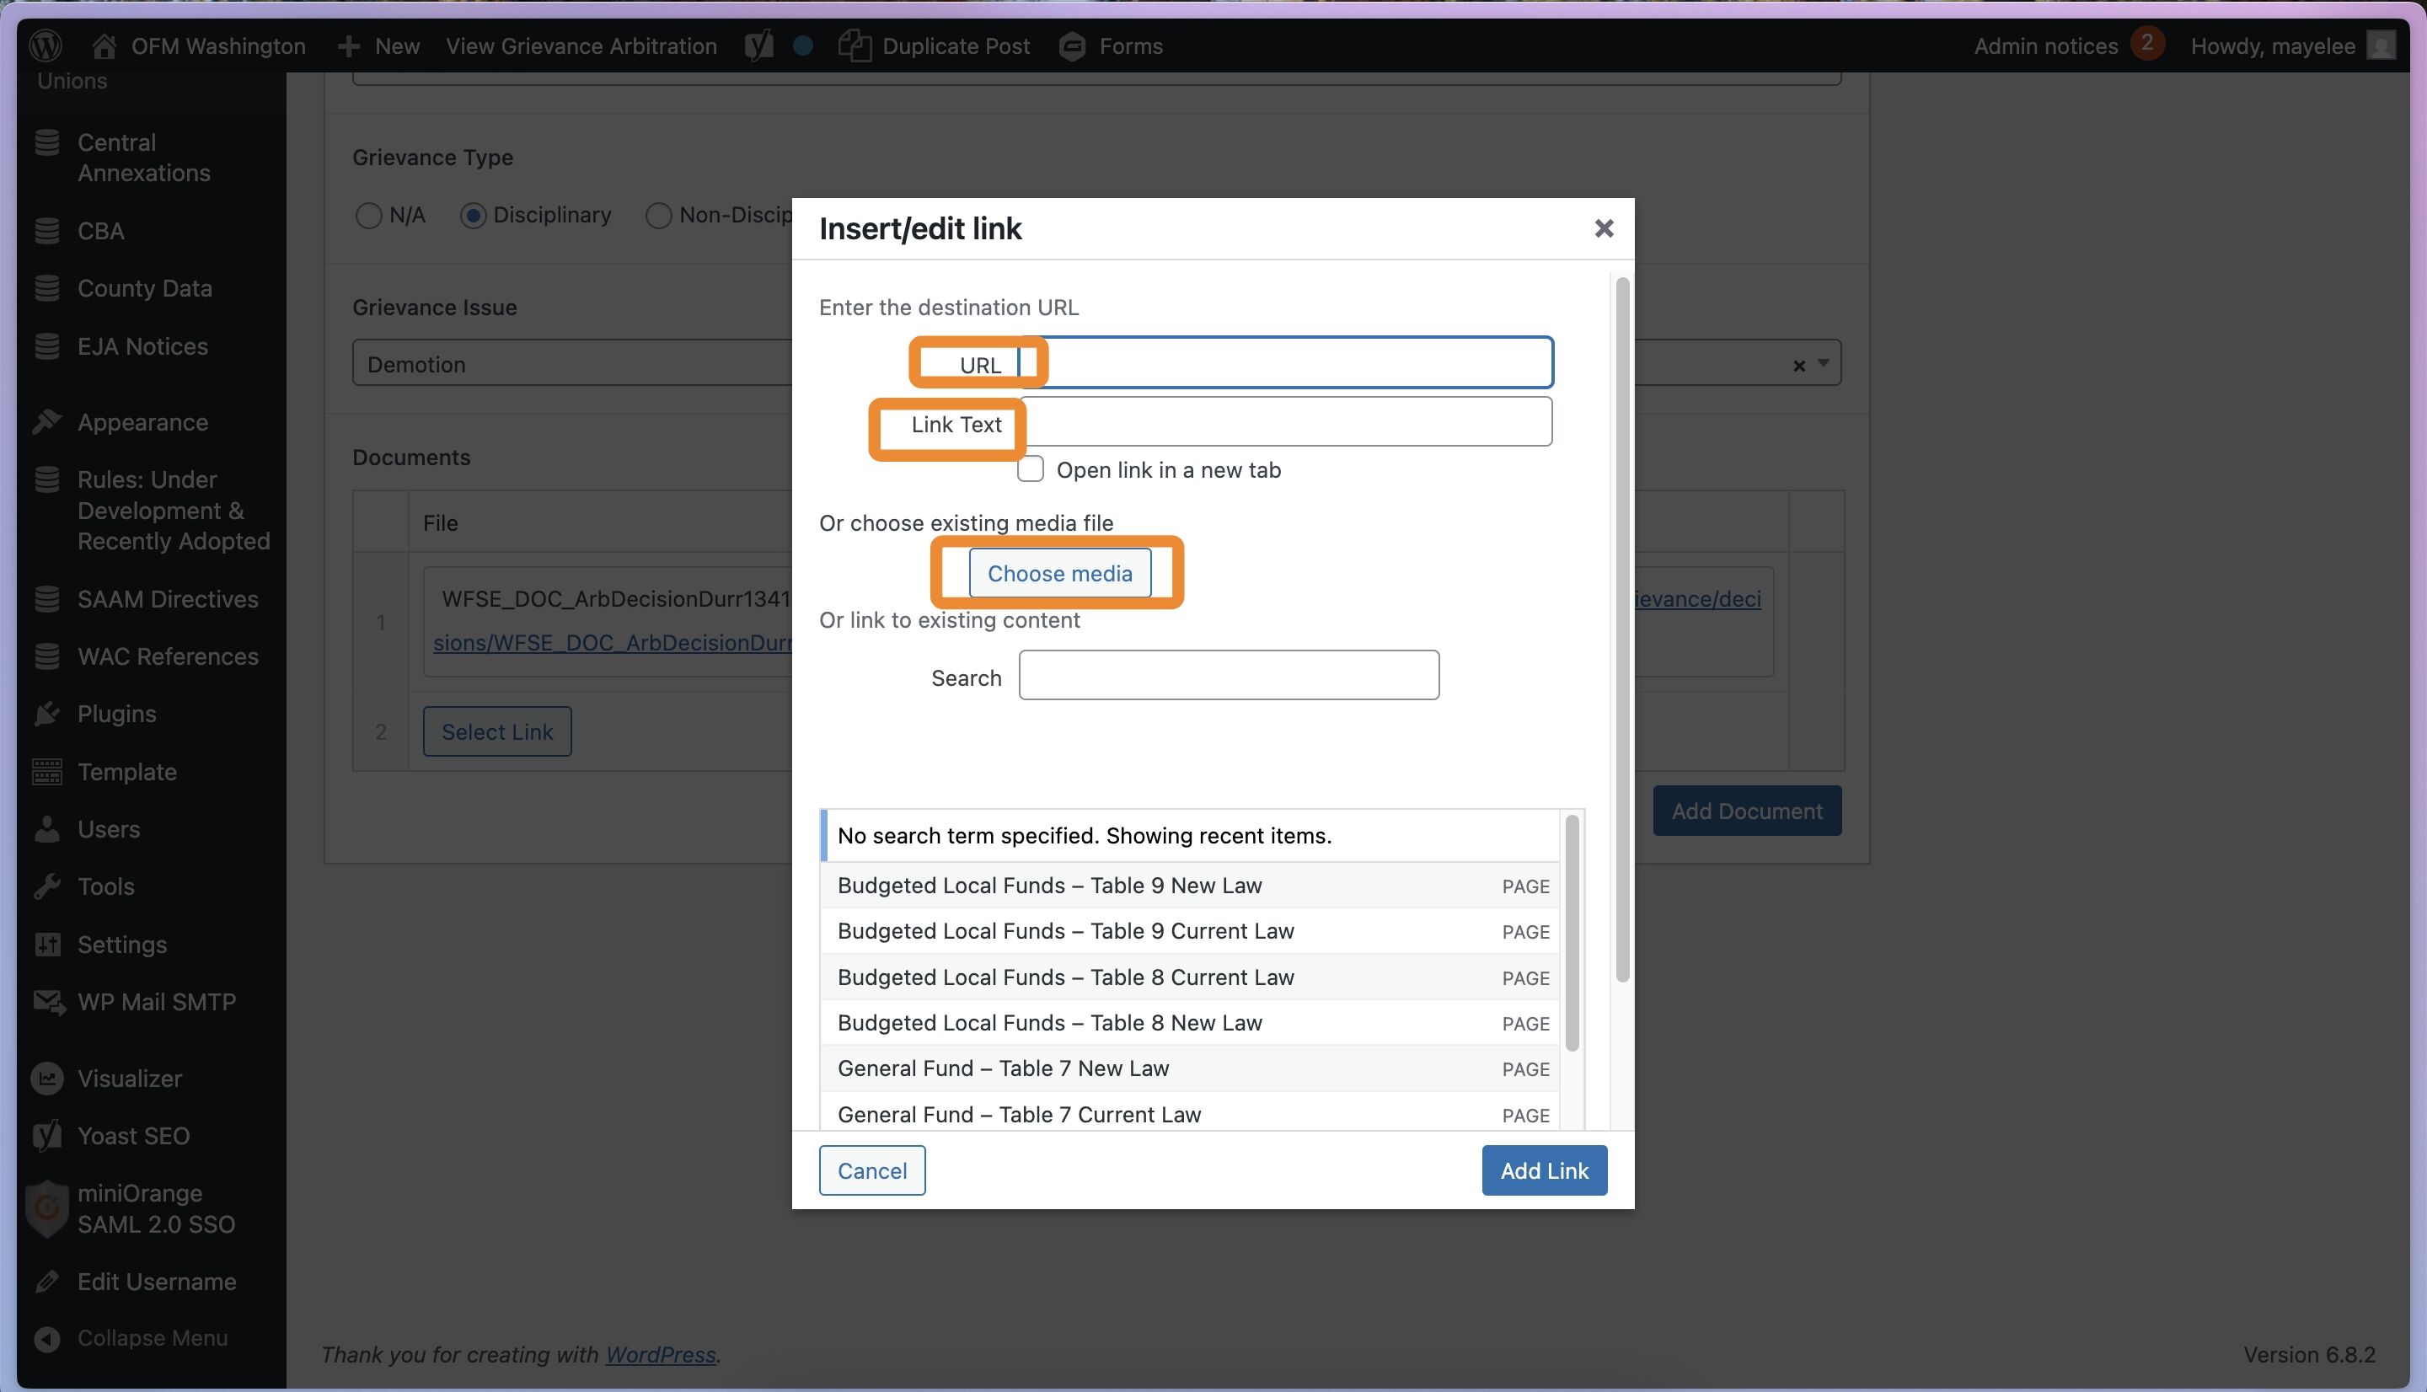Expand the Grievance Issue dropdown arrow

[1823, 363]
